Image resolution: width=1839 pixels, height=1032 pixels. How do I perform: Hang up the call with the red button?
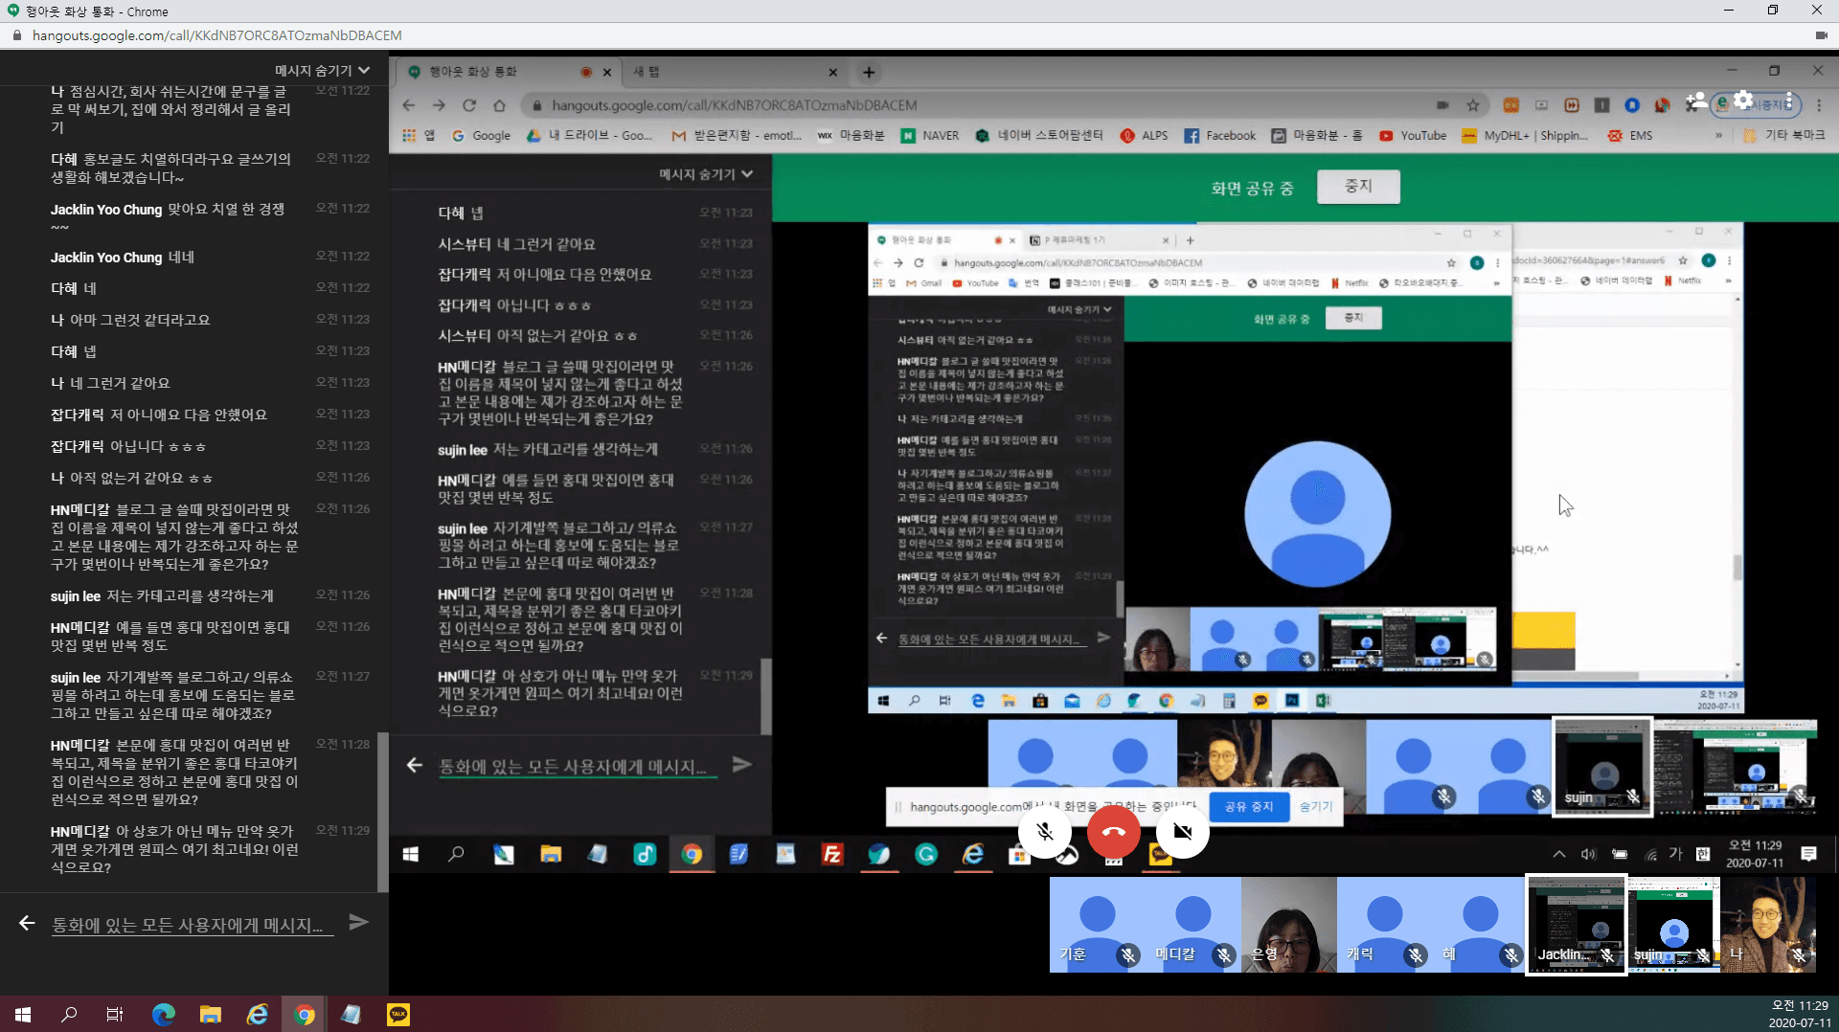[x=1113, y=832]
